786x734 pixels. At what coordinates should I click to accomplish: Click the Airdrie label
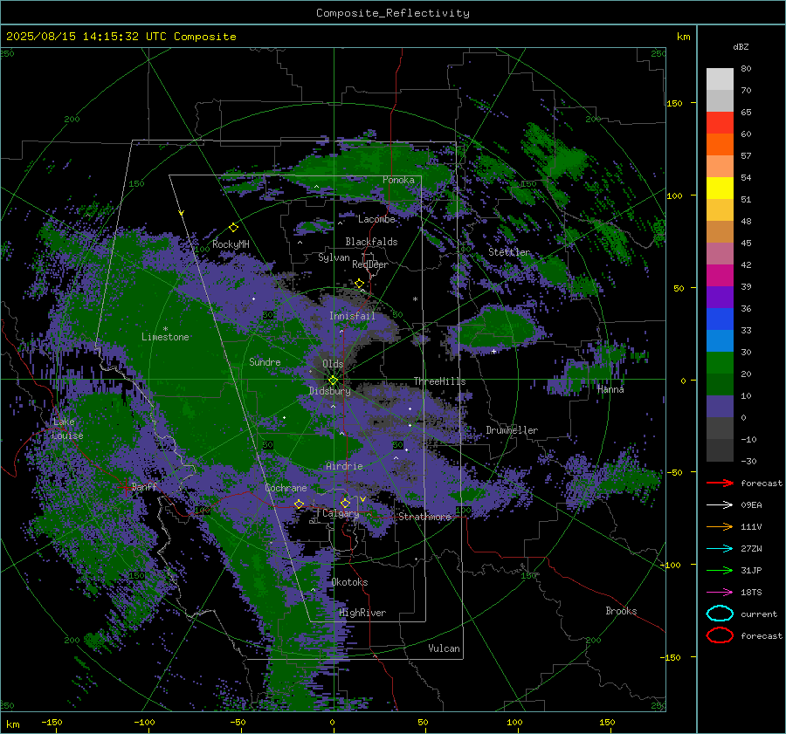344,466
